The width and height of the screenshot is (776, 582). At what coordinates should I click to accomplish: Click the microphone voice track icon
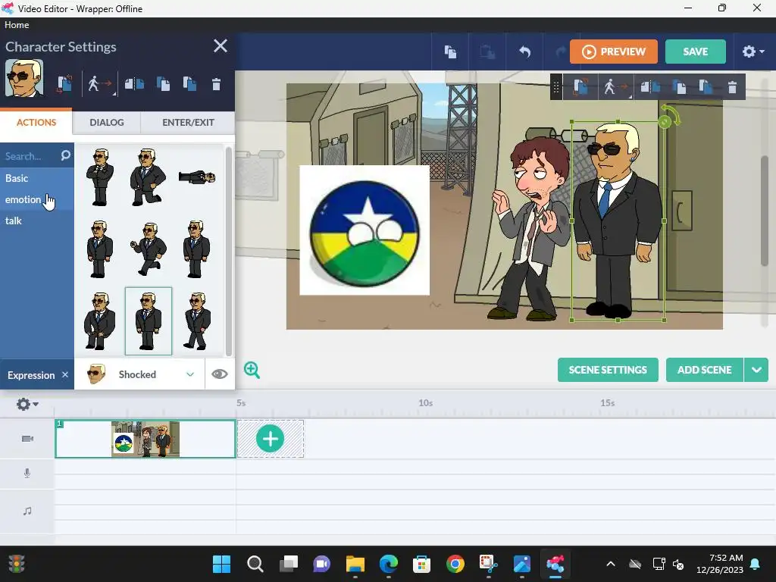27,474
